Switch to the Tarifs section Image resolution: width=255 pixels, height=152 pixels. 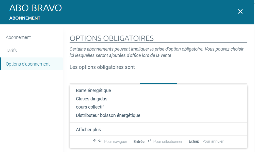click(11, 51)
